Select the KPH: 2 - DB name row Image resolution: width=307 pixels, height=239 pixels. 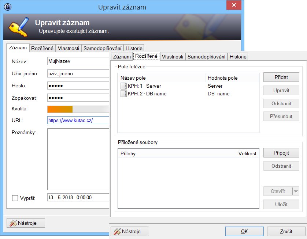point(189,94)
